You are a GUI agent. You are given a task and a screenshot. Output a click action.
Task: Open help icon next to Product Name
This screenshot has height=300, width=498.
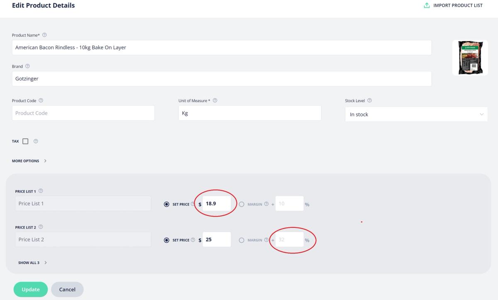pos(44,35)
